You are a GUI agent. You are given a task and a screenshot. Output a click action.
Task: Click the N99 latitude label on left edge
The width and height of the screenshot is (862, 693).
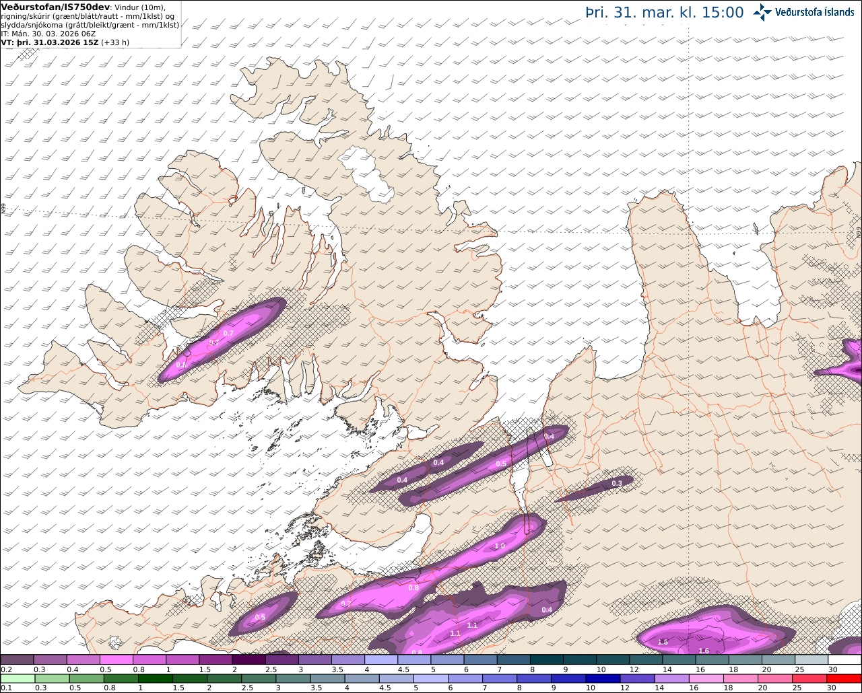point(3,209)
